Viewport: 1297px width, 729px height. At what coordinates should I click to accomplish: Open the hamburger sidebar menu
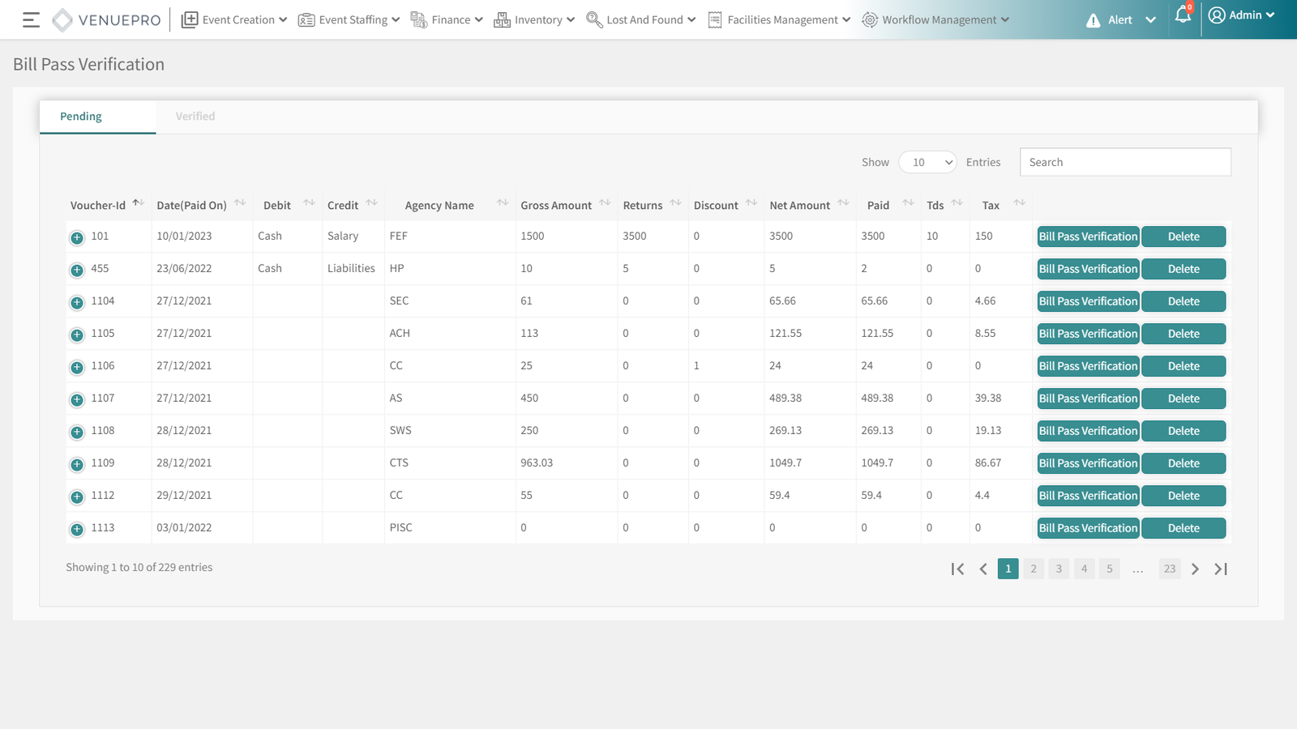point(31,20)
